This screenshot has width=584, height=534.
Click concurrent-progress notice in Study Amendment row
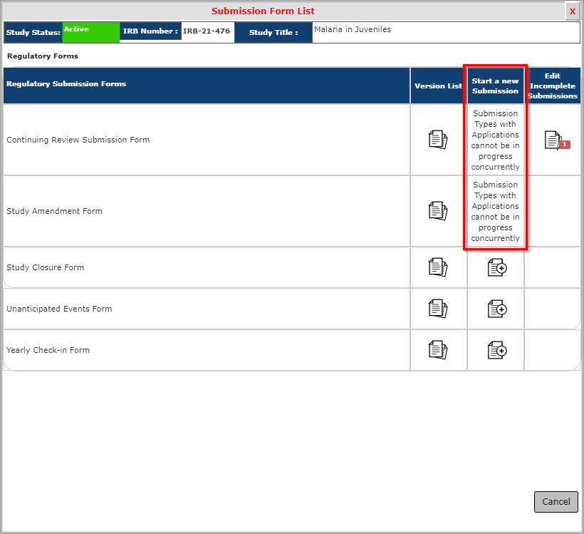pos(496,211)
